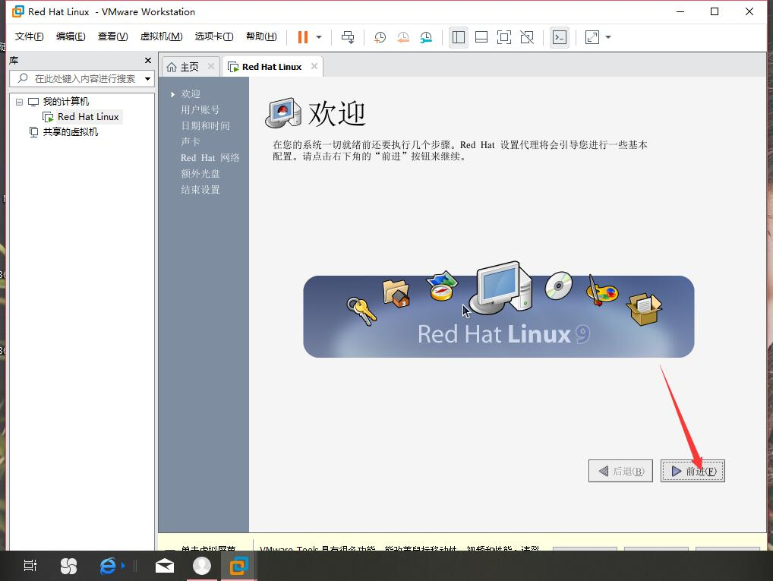This screenshot has height=581, width=773.
Task: Select 我的计算机 in the library
Action: coord(65,102)
